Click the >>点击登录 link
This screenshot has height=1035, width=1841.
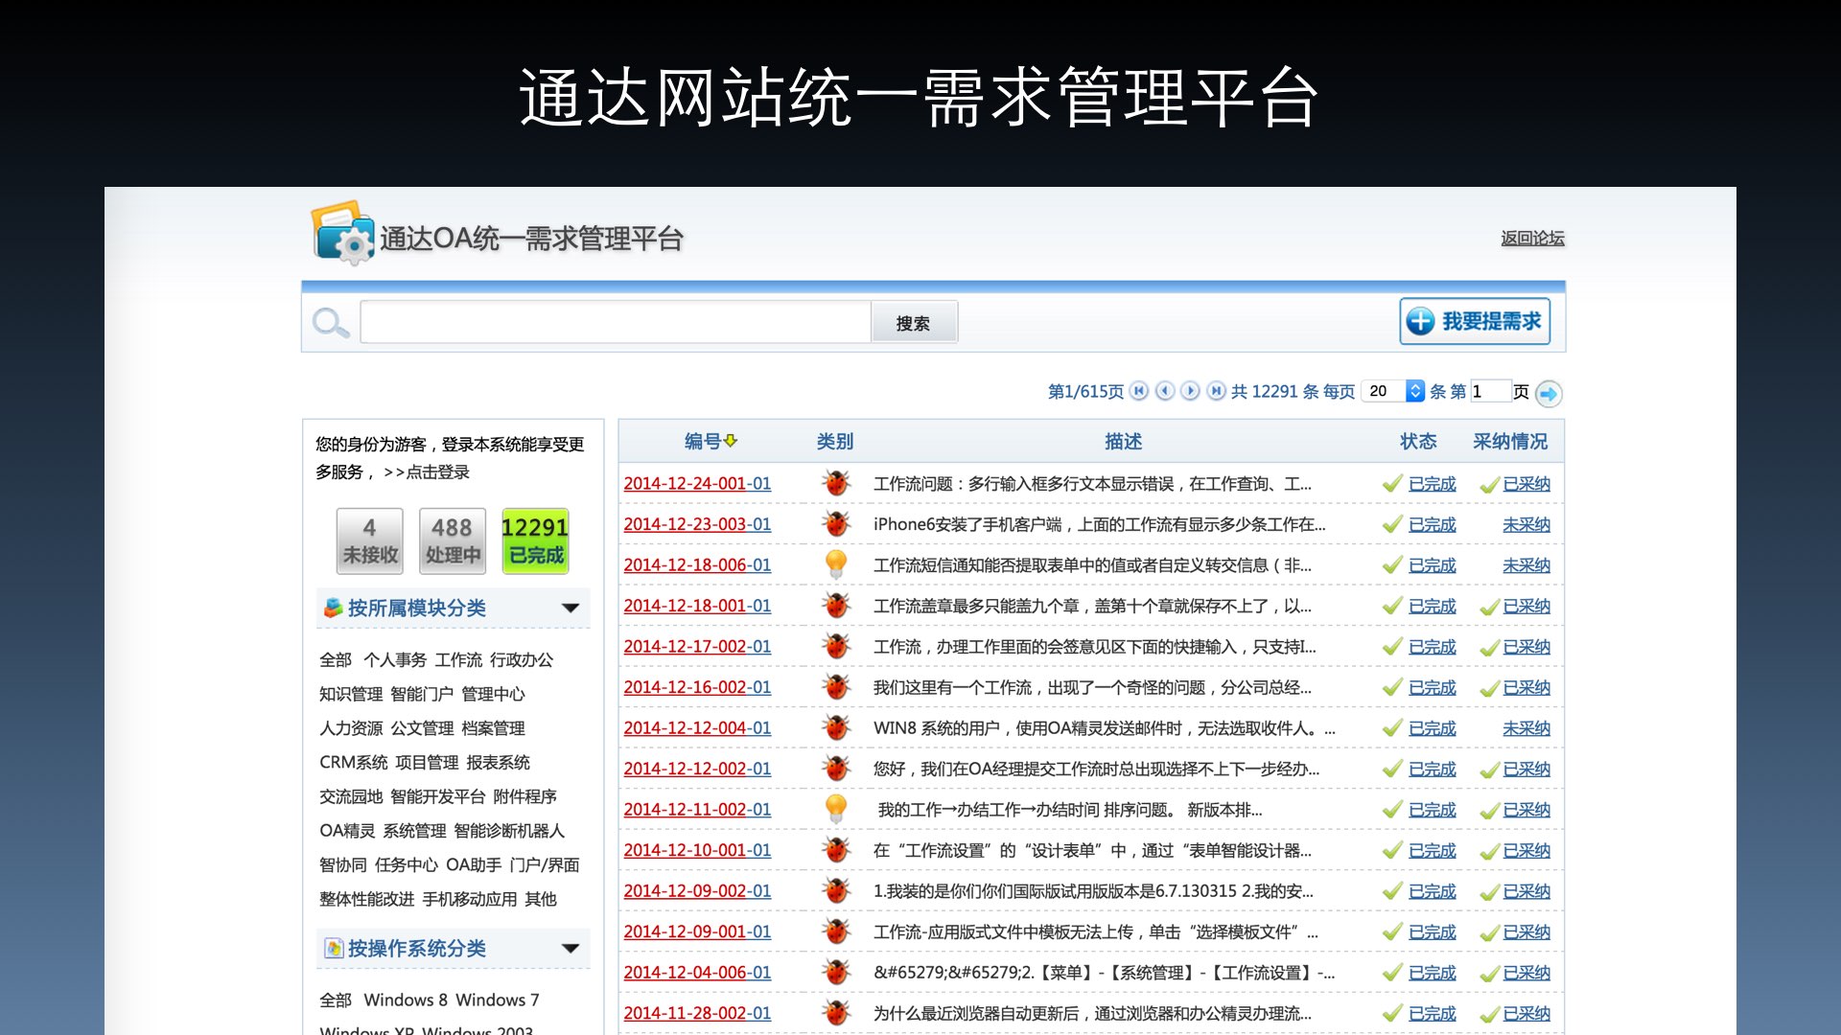coord(427,471)
